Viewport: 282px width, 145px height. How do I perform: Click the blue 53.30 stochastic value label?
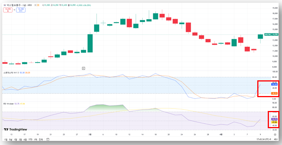tap(275, 84)
